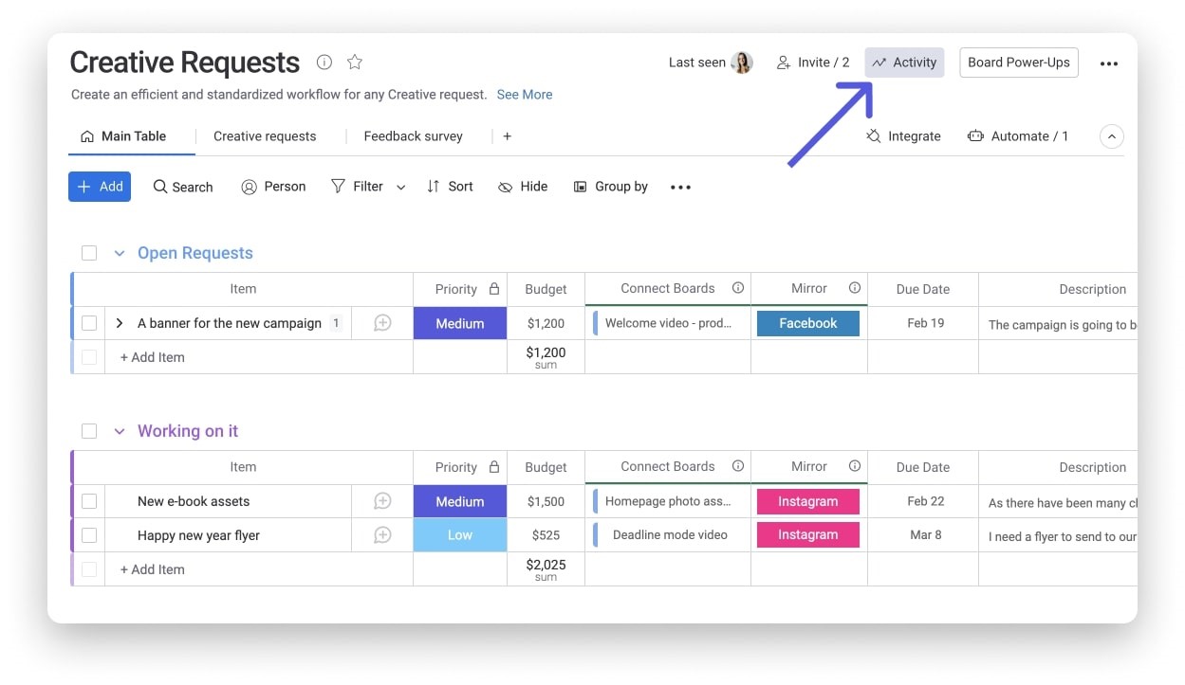Open the toolbar three-dot more options
1185x685 pixels.
(x=681, y=188)
